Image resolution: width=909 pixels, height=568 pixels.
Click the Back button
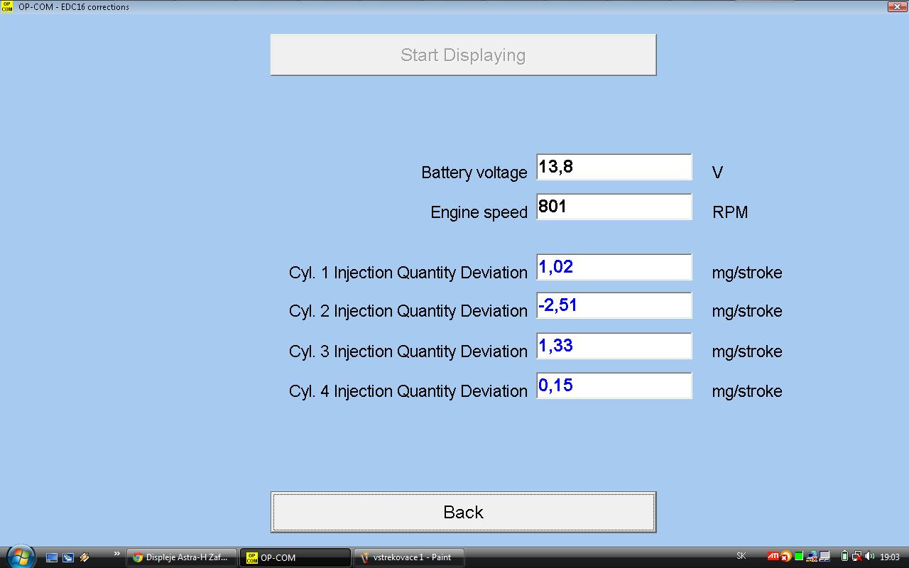point(463,512)
